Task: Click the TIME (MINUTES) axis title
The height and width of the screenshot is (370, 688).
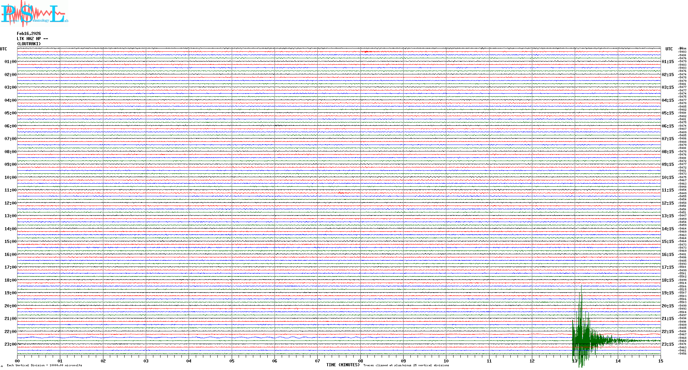Action: coord(343,365)
